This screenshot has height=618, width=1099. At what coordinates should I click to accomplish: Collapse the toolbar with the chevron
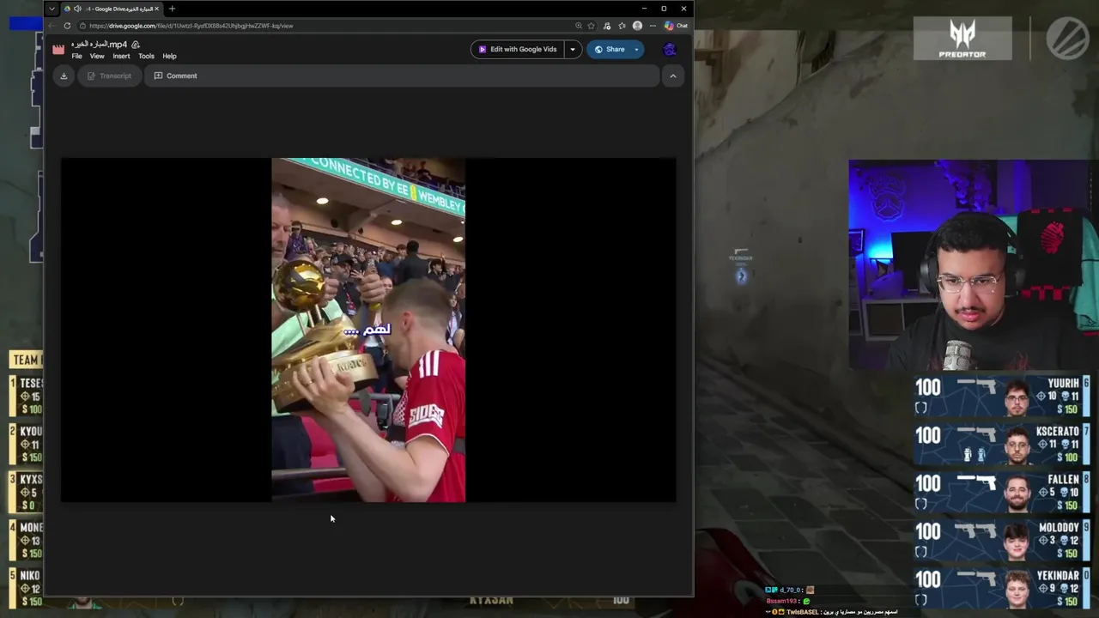[673, 76]
